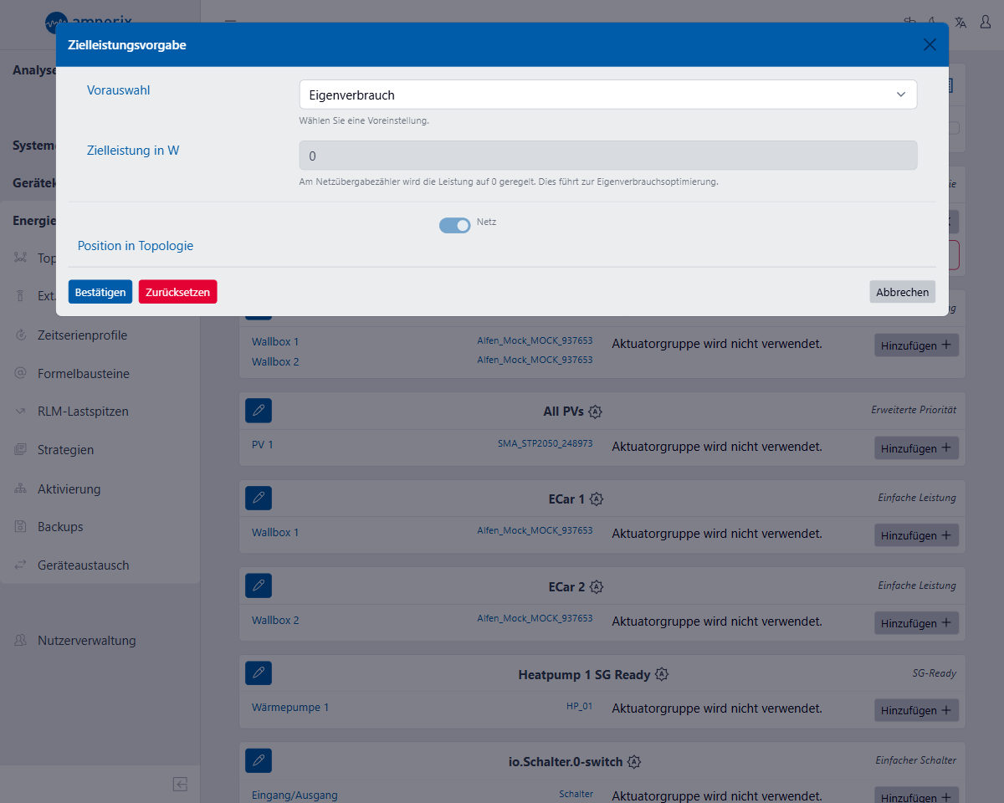Open Nutzerverwaltung in the sidebar
Viewport: 1004px width, 803px height.
coord(86,641)
